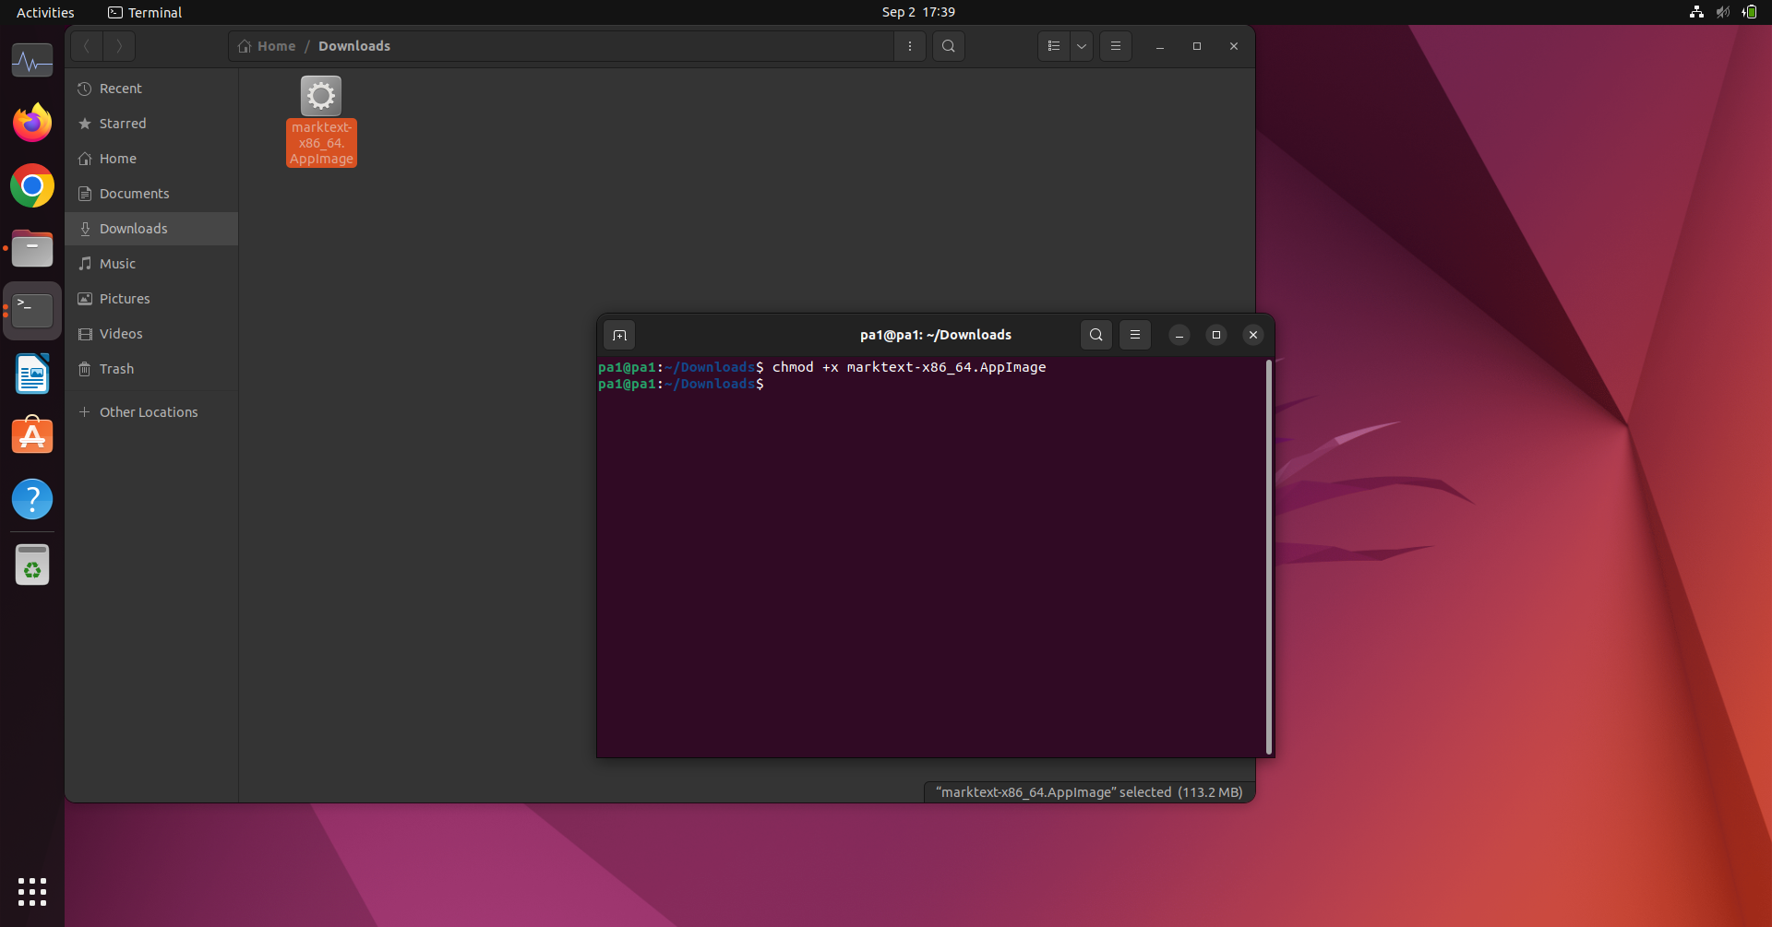The image size is (1772, 927).
Task: Open Google Chrome from the dock
Action: coord(32,186)
